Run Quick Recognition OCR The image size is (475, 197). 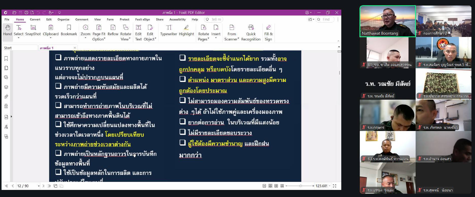click(x=251, y=32)
